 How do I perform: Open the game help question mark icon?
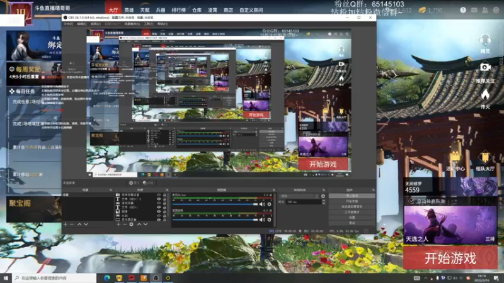click(463, 10)
